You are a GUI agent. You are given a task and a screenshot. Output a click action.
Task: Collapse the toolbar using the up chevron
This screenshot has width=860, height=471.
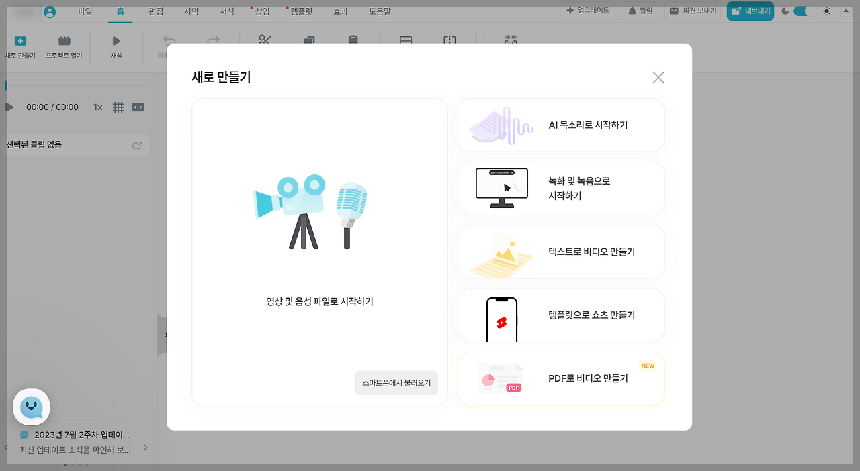coord(845,11)
